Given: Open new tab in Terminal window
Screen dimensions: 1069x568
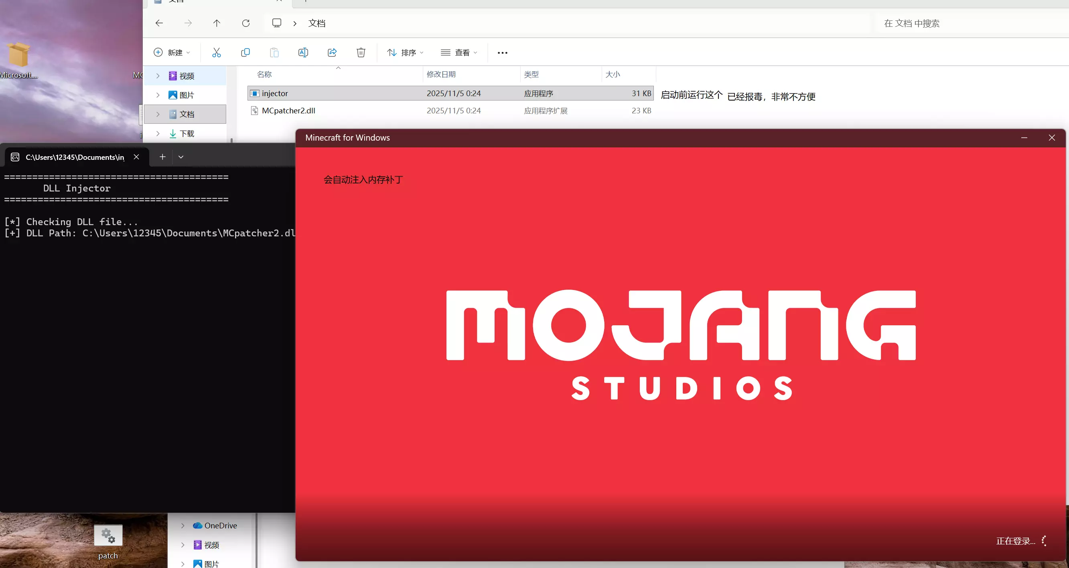Looking at the screenshot, I should coord(163,157).
